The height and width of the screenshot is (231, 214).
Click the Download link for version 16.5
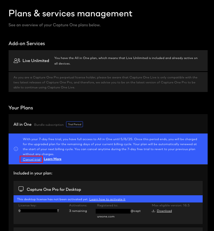tap(164, 211)
